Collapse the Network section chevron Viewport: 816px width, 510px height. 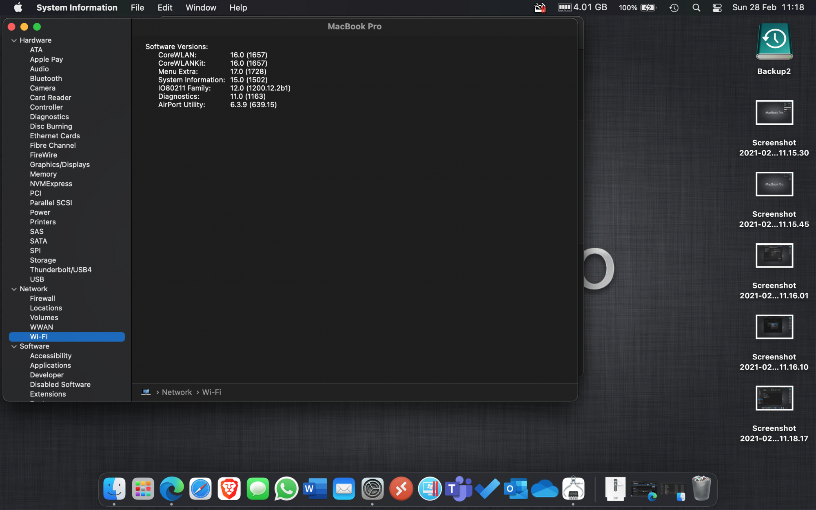(x=14, y=289)
